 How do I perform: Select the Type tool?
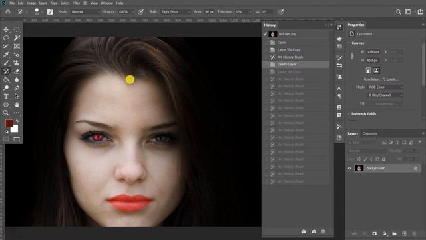click(x=6, y=96)
